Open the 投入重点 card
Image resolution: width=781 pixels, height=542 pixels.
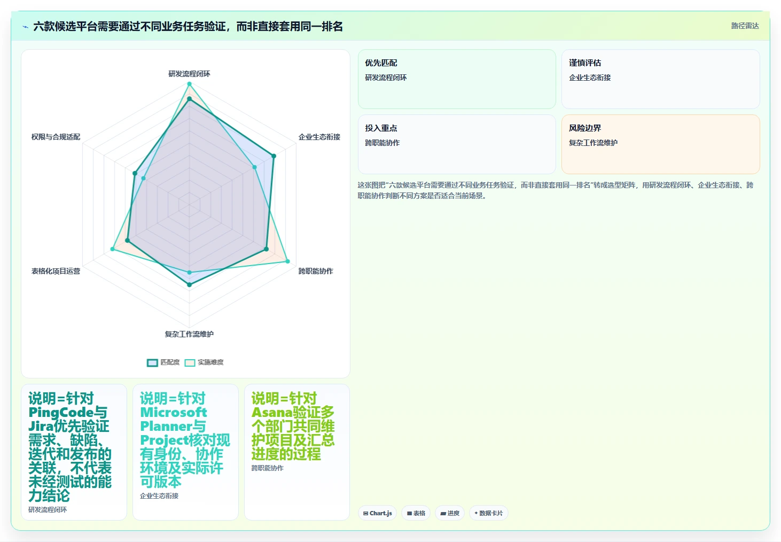coord(457,144)
